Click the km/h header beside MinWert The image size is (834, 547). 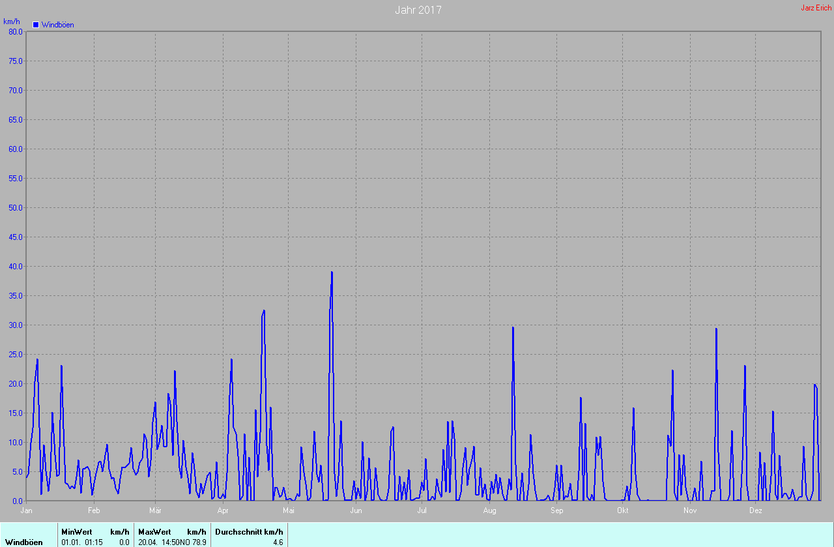[120, 532]
